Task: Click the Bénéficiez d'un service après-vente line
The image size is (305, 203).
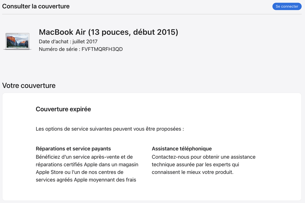Action: (84, 157)
